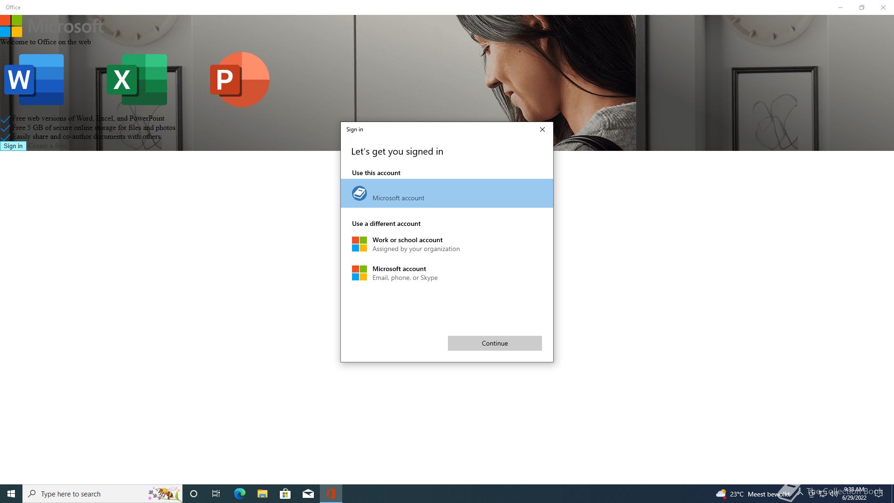Choose Microsoft account Email, phone, or Skype
This screenshot has width=894, height=503.
point(447,273)
